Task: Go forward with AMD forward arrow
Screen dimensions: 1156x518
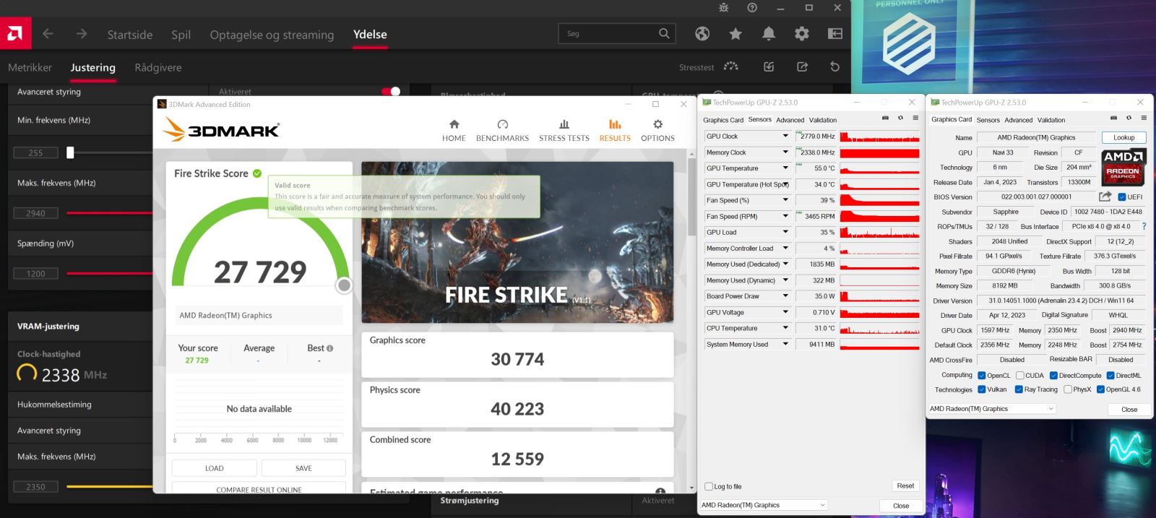Action: 82,34
